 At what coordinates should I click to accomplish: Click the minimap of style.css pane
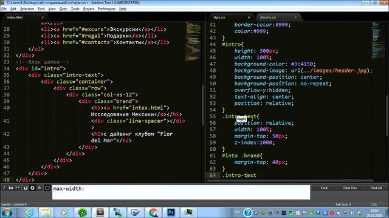coord(378,41)
